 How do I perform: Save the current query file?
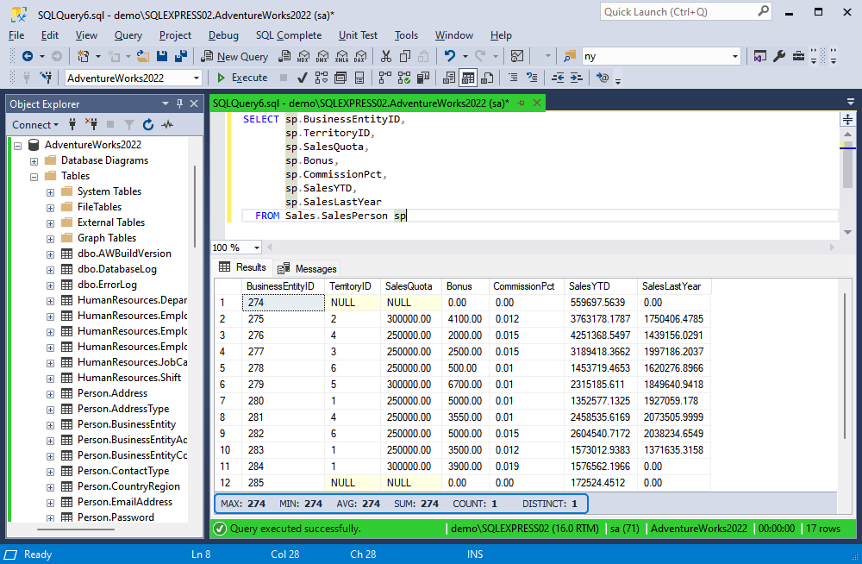[163, 55]
